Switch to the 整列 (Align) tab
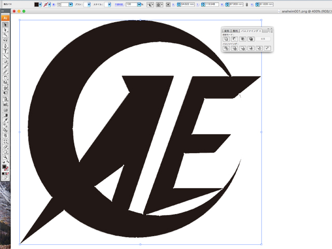 pos(235,31)
